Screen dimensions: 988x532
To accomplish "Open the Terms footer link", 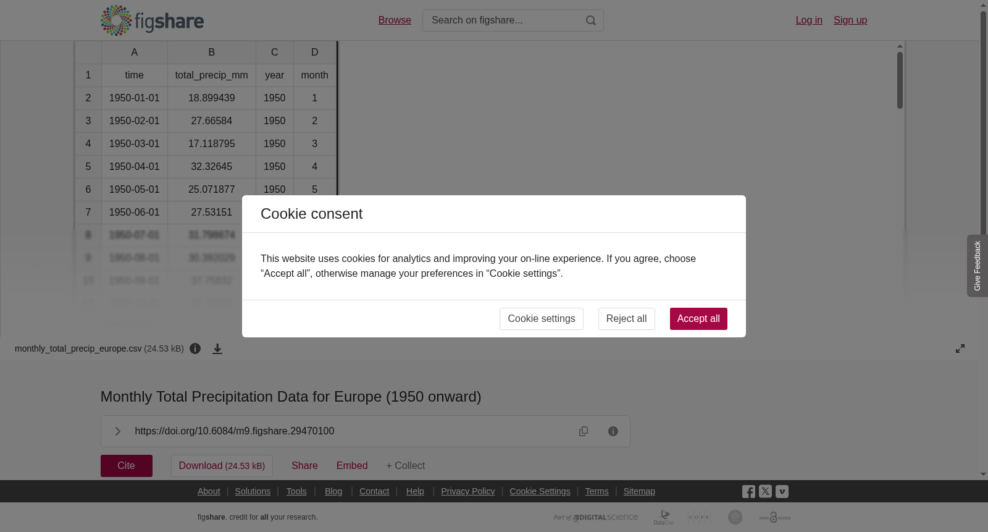I will (597, 491).
